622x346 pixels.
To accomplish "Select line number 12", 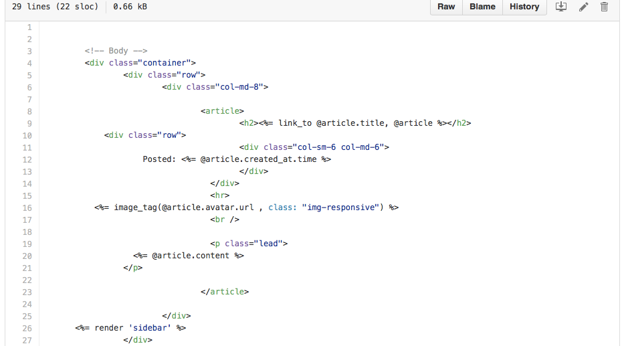I will coord(27,159).
